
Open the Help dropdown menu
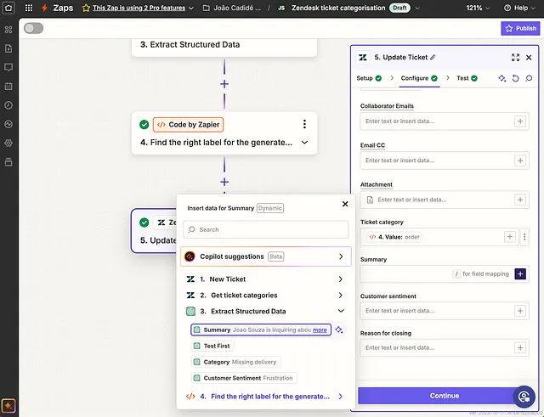pyautogui.click(x=519, y=8)
